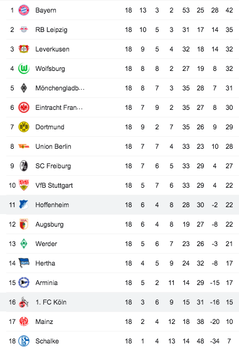
Task: Open the Augsburg team name link
Action: click(x=50, y=224)
